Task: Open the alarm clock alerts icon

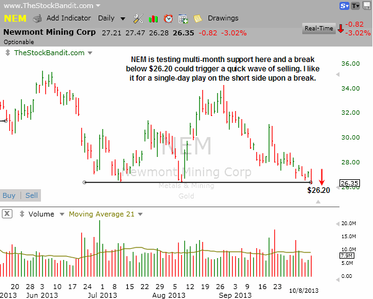Action: pyautogui.click(x=168, y=19)
